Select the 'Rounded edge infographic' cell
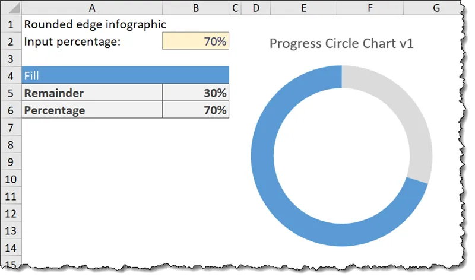This screenshot has width=475, height=280. pyautogui.click(x=92, y=24)
